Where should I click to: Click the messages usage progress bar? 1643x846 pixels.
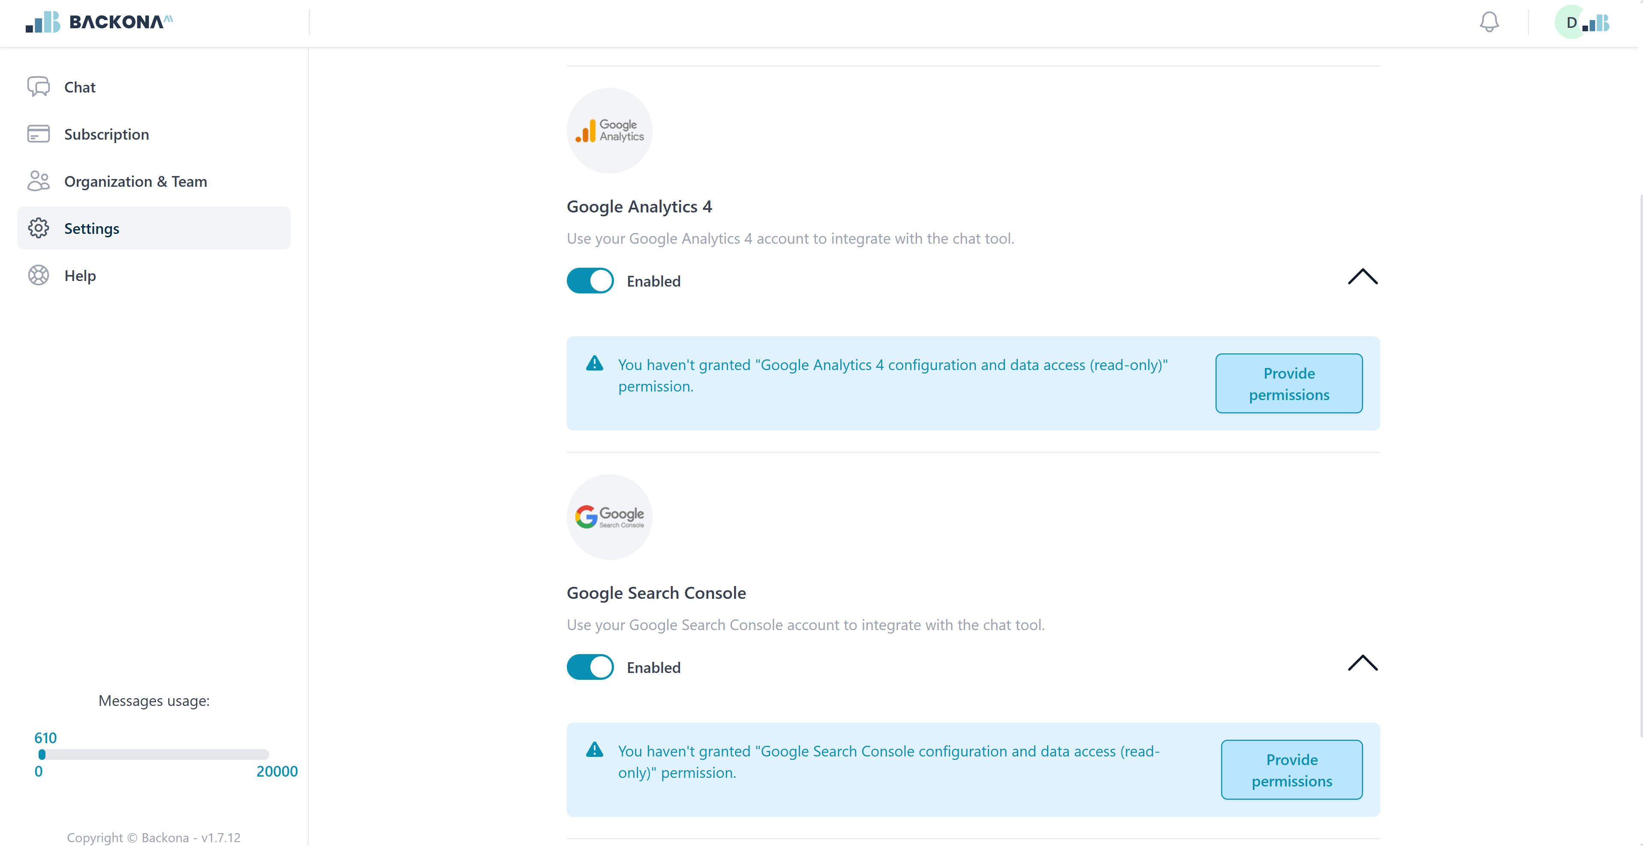[154, 754]
